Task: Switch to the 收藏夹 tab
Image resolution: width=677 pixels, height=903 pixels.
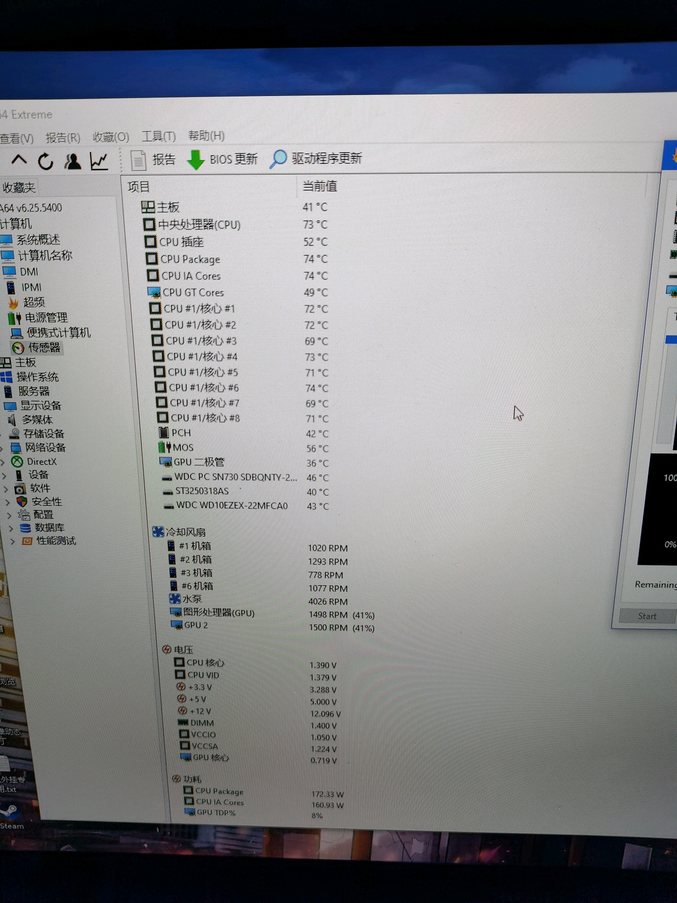Action: pos(19,188)
